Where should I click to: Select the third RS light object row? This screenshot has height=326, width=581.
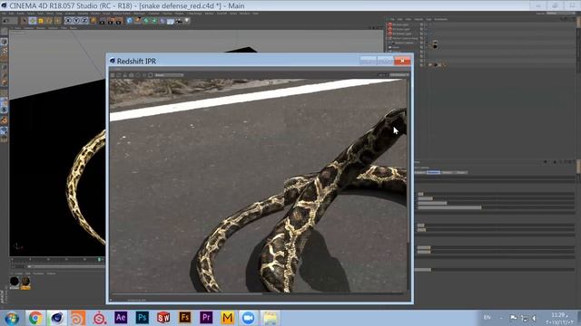pos(400,34)
